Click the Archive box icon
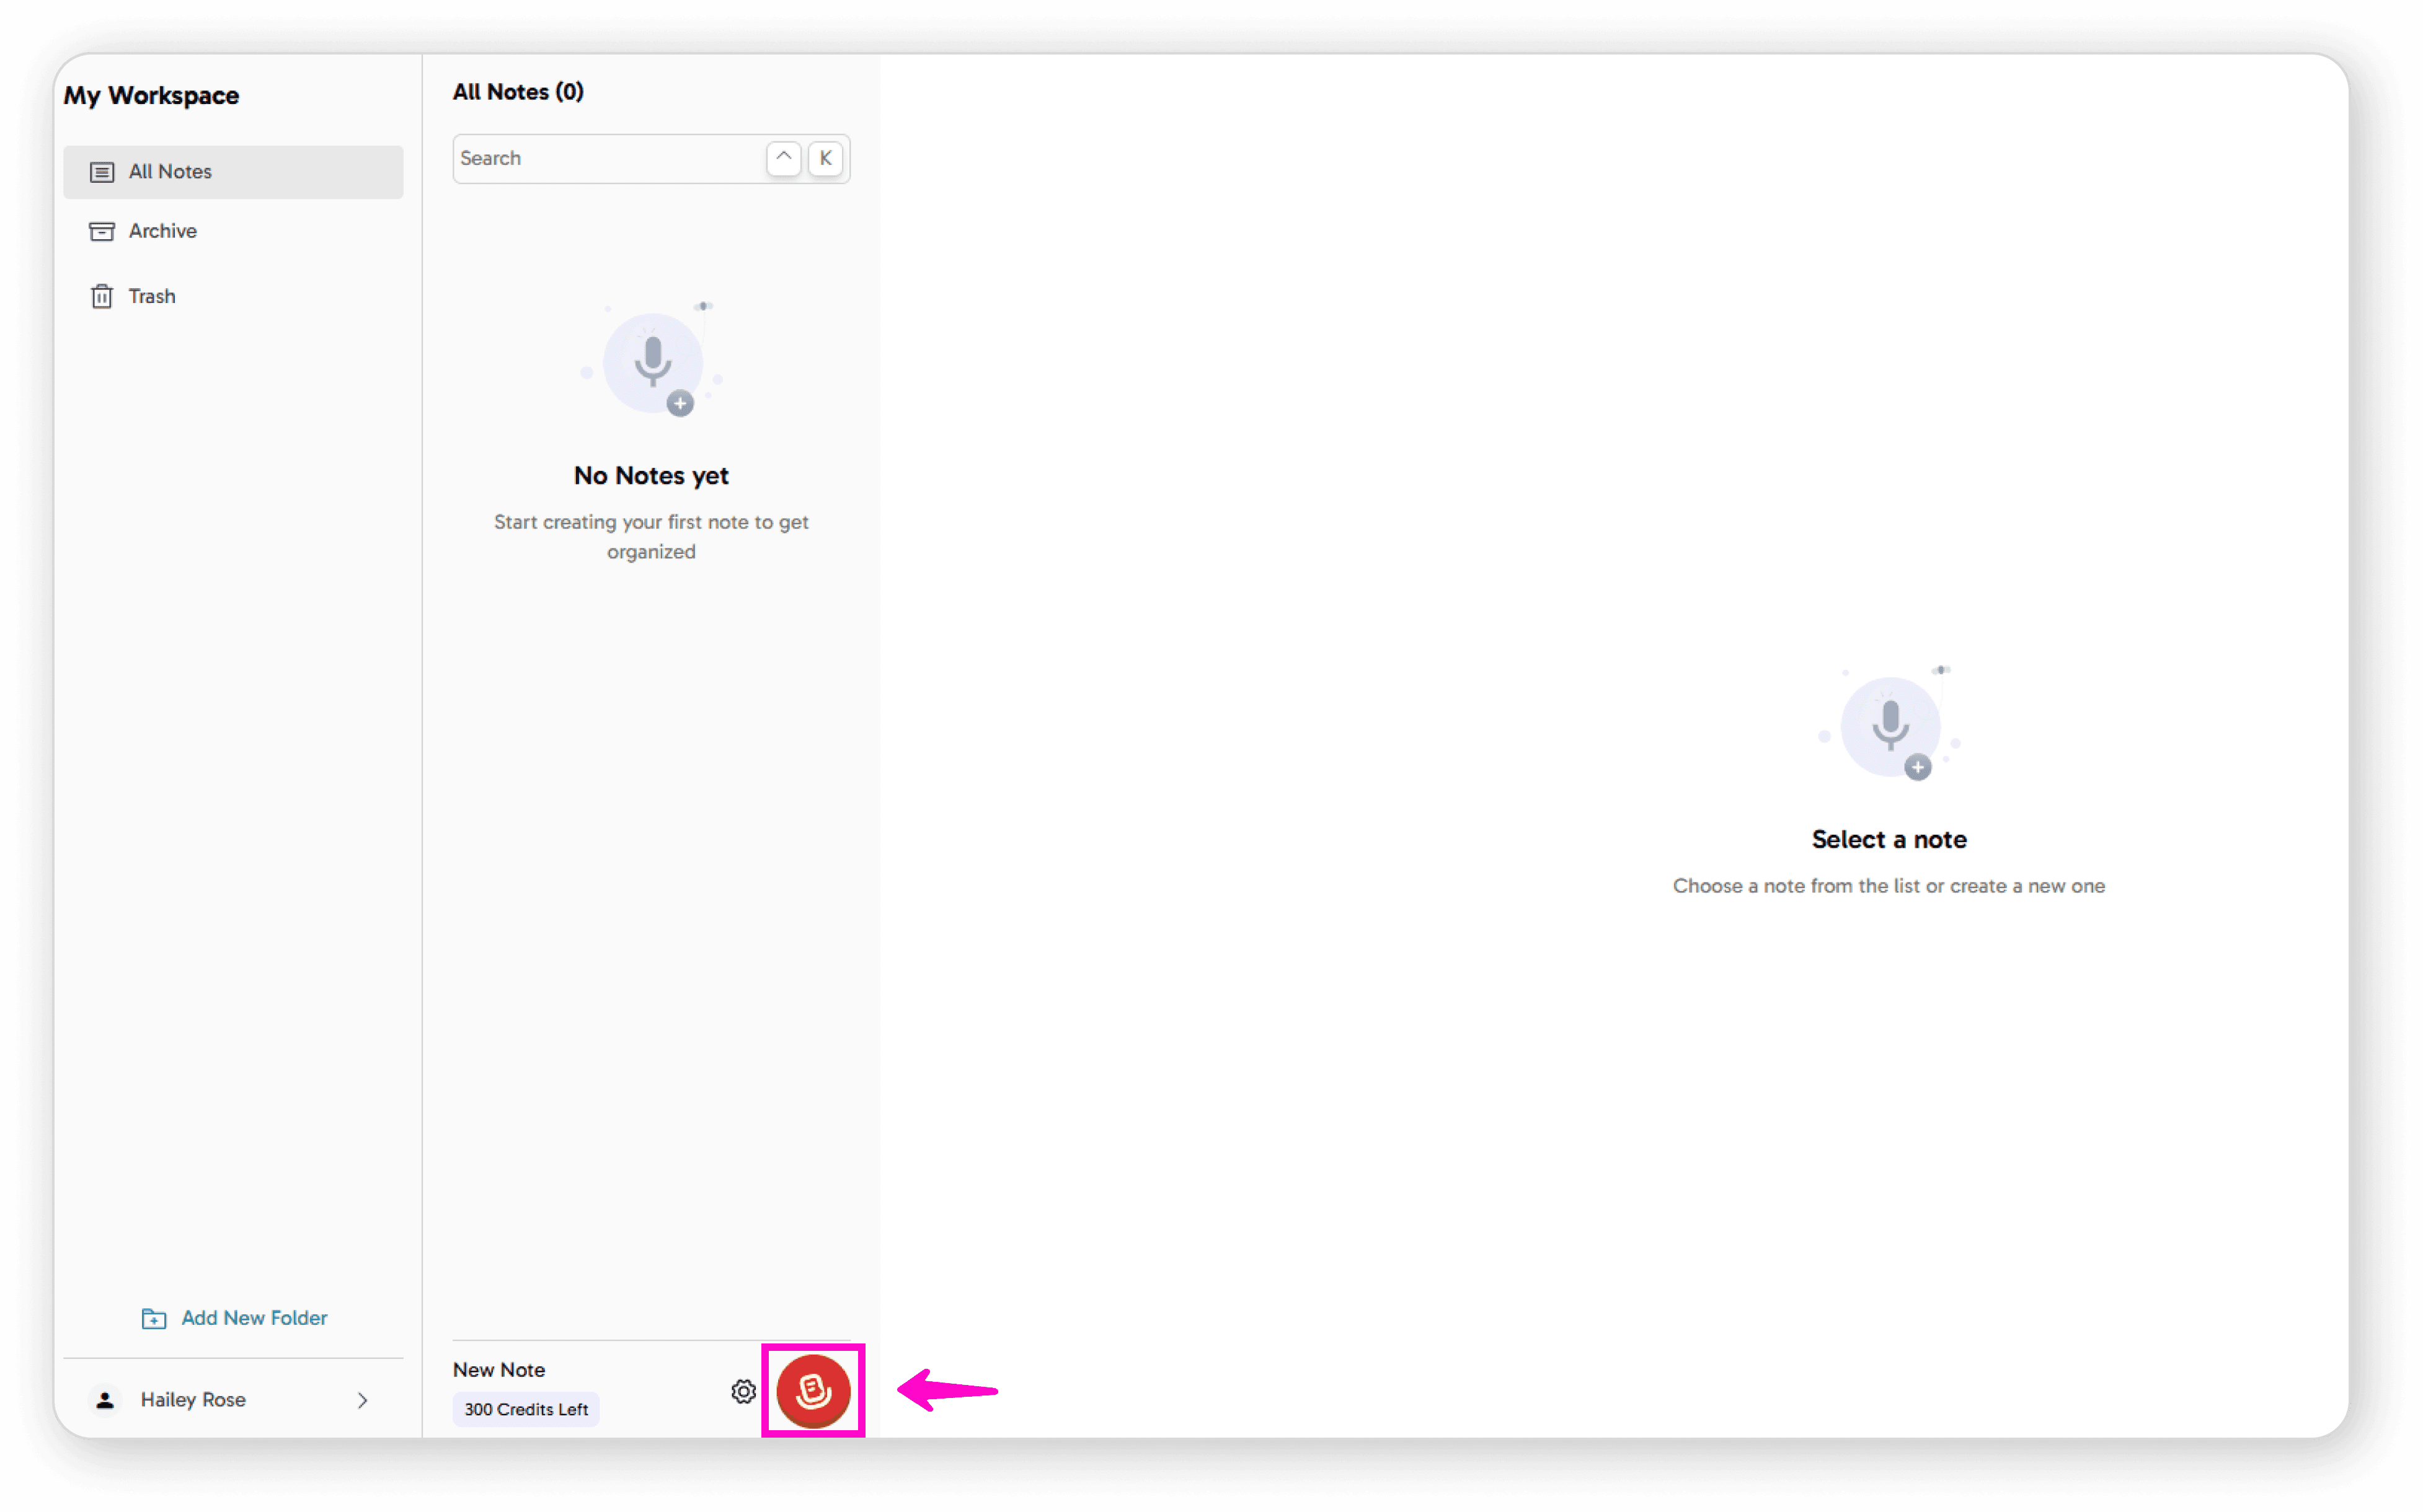Screen dimensions: 2423x1512 tap(102, 231)
